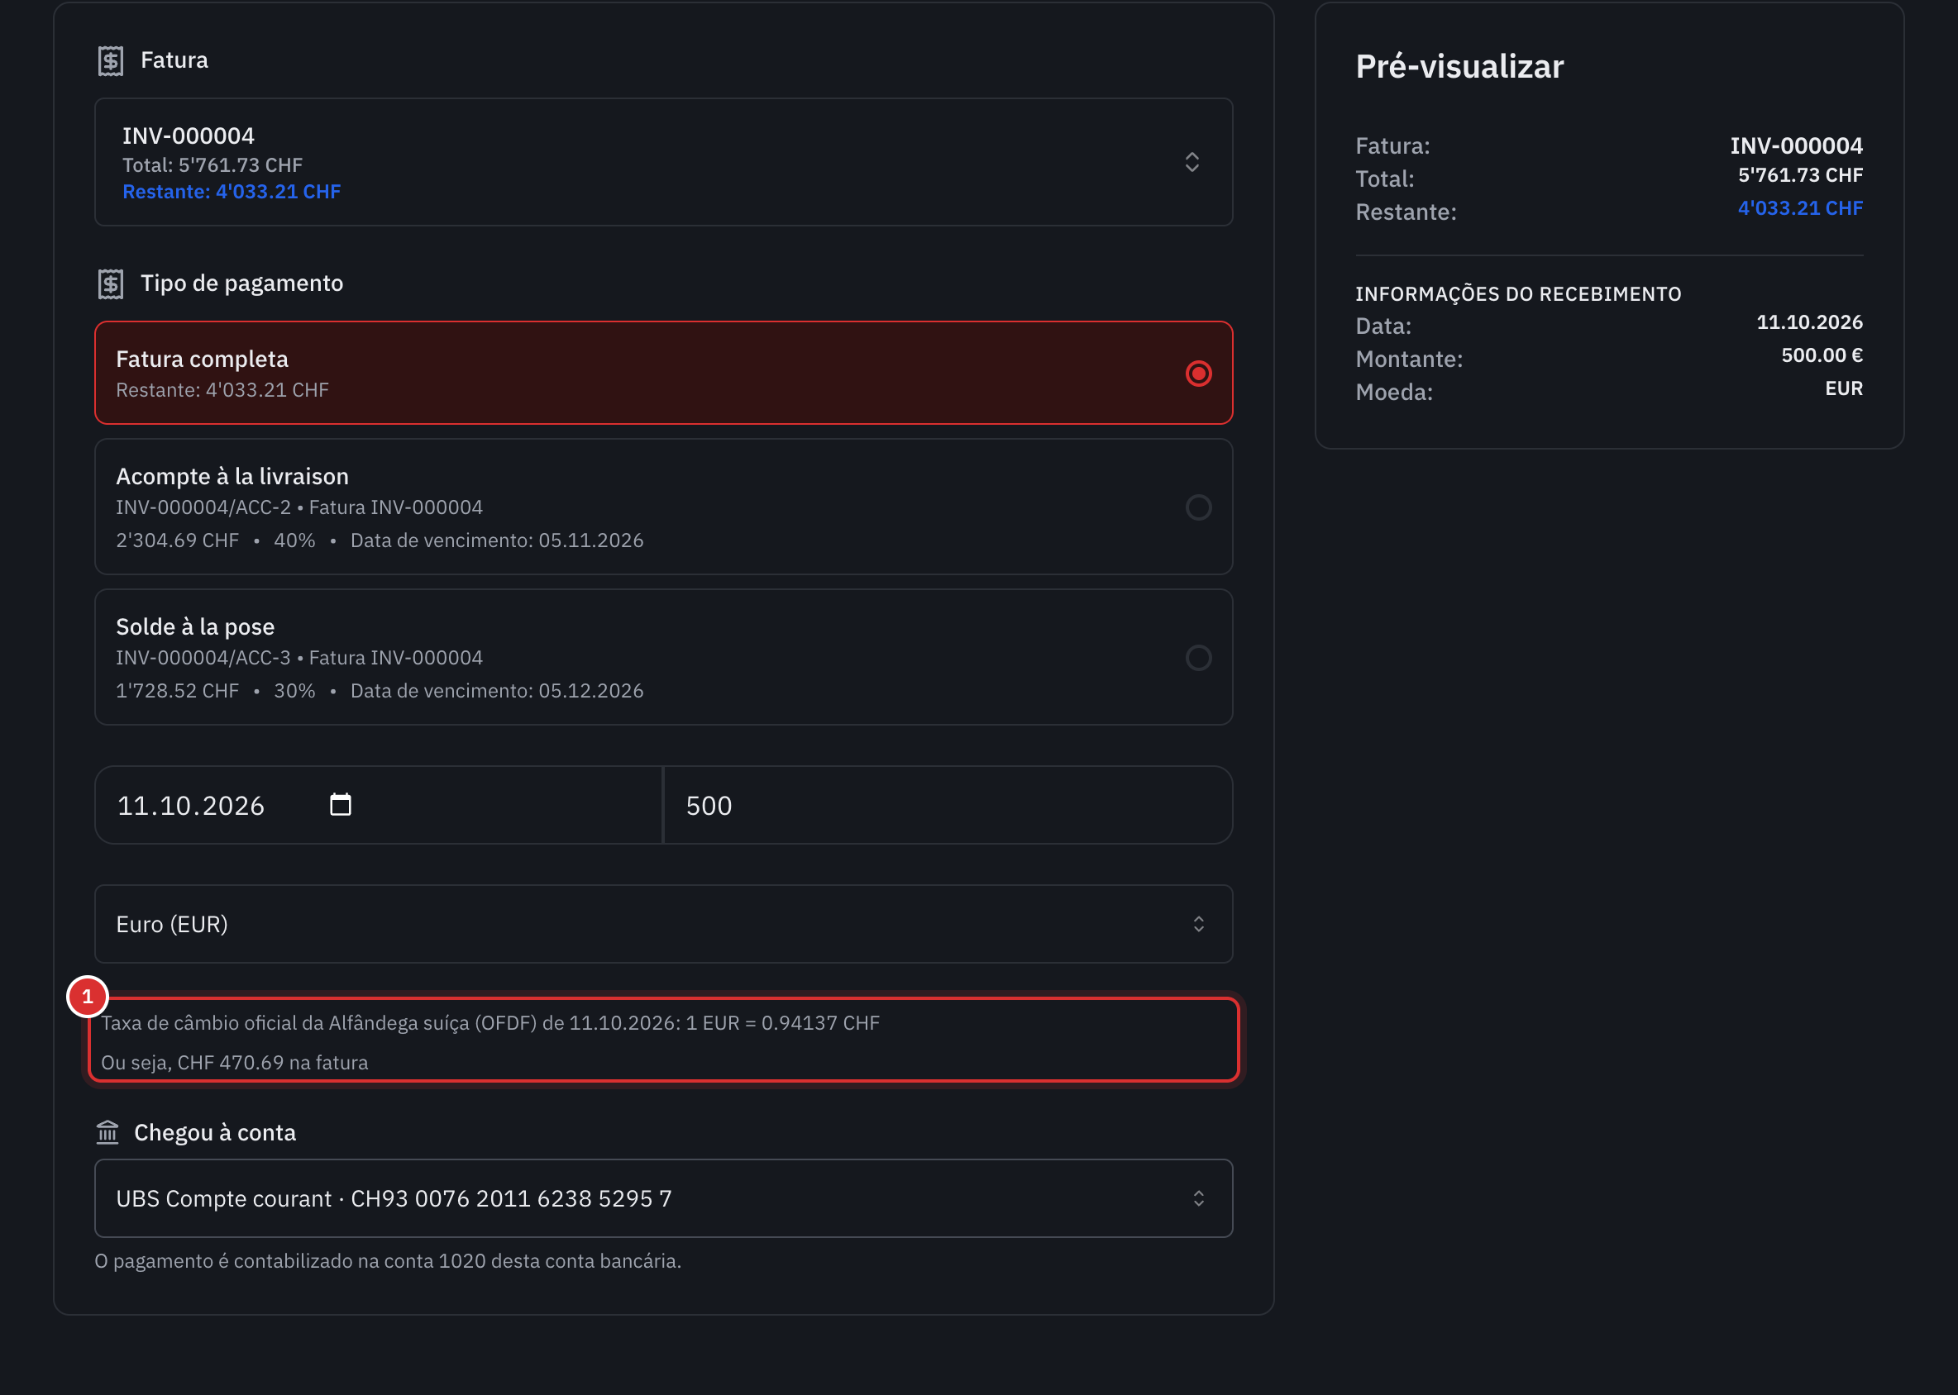Screen dimensions: 1958x1395
Task: Select the Solde à la pose radio option
Action: coord(1198,658)
